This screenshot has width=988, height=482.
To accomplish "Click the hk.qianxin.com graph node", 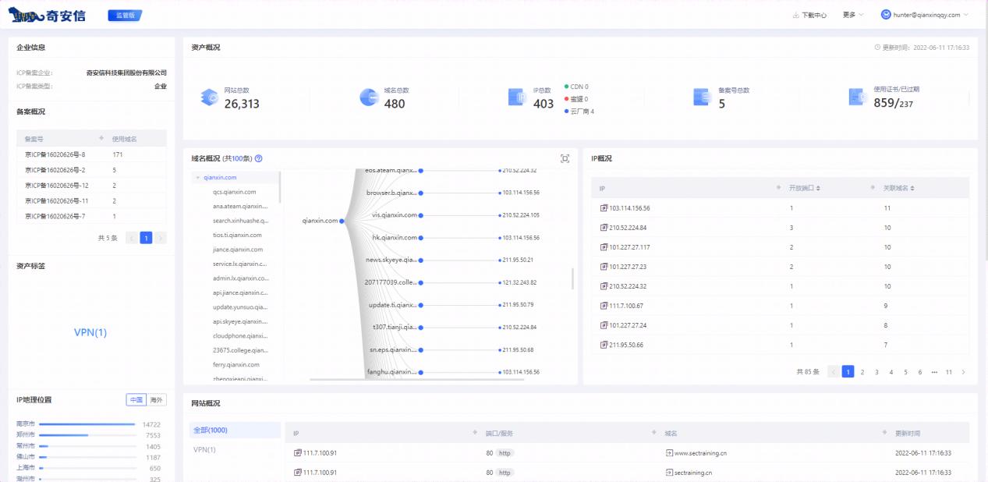I will click(x=421, y=237).
